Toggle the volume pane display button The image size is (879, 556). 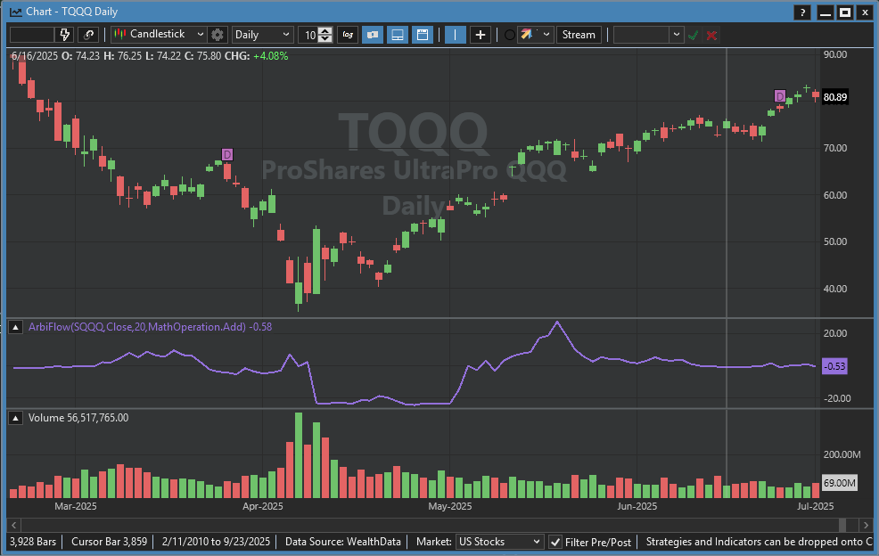point(398,35)
